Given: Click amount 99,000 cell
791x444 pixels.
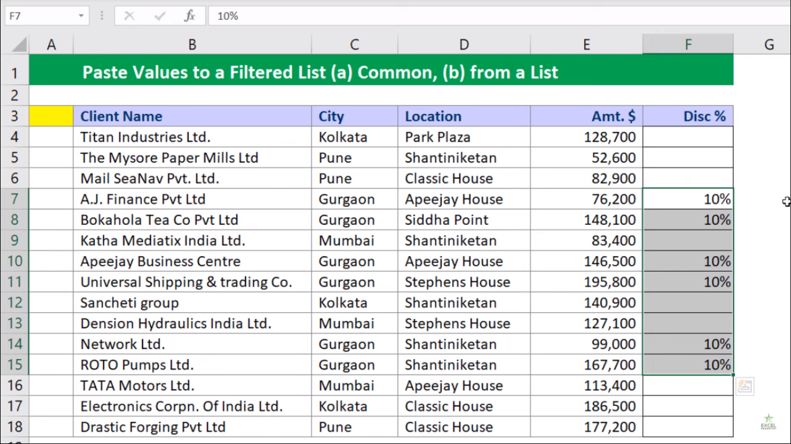Looking at the screenshot, I should tap(586, 345).
